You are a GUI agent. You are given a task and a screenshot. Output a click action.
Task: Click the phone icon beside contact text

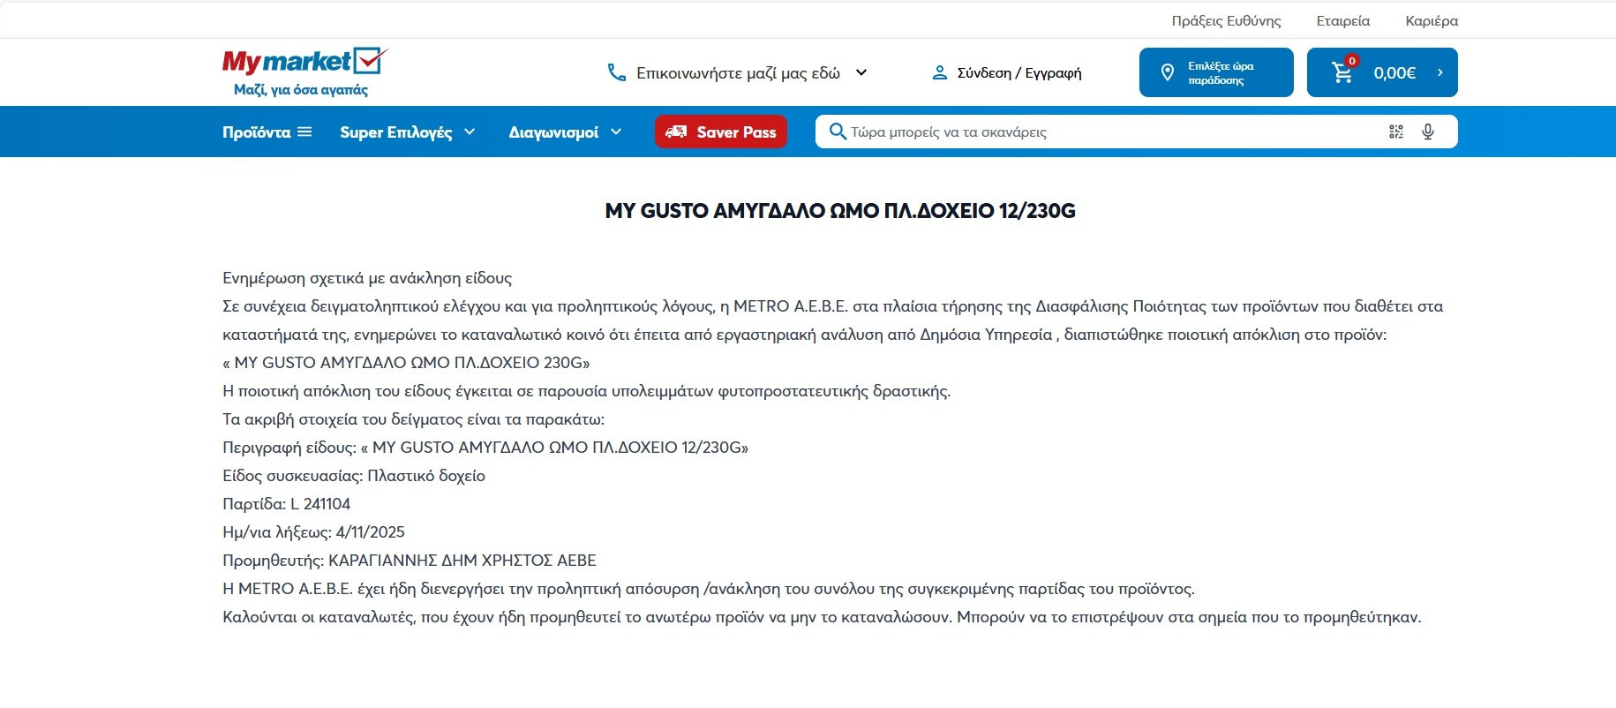coord(617,72)
